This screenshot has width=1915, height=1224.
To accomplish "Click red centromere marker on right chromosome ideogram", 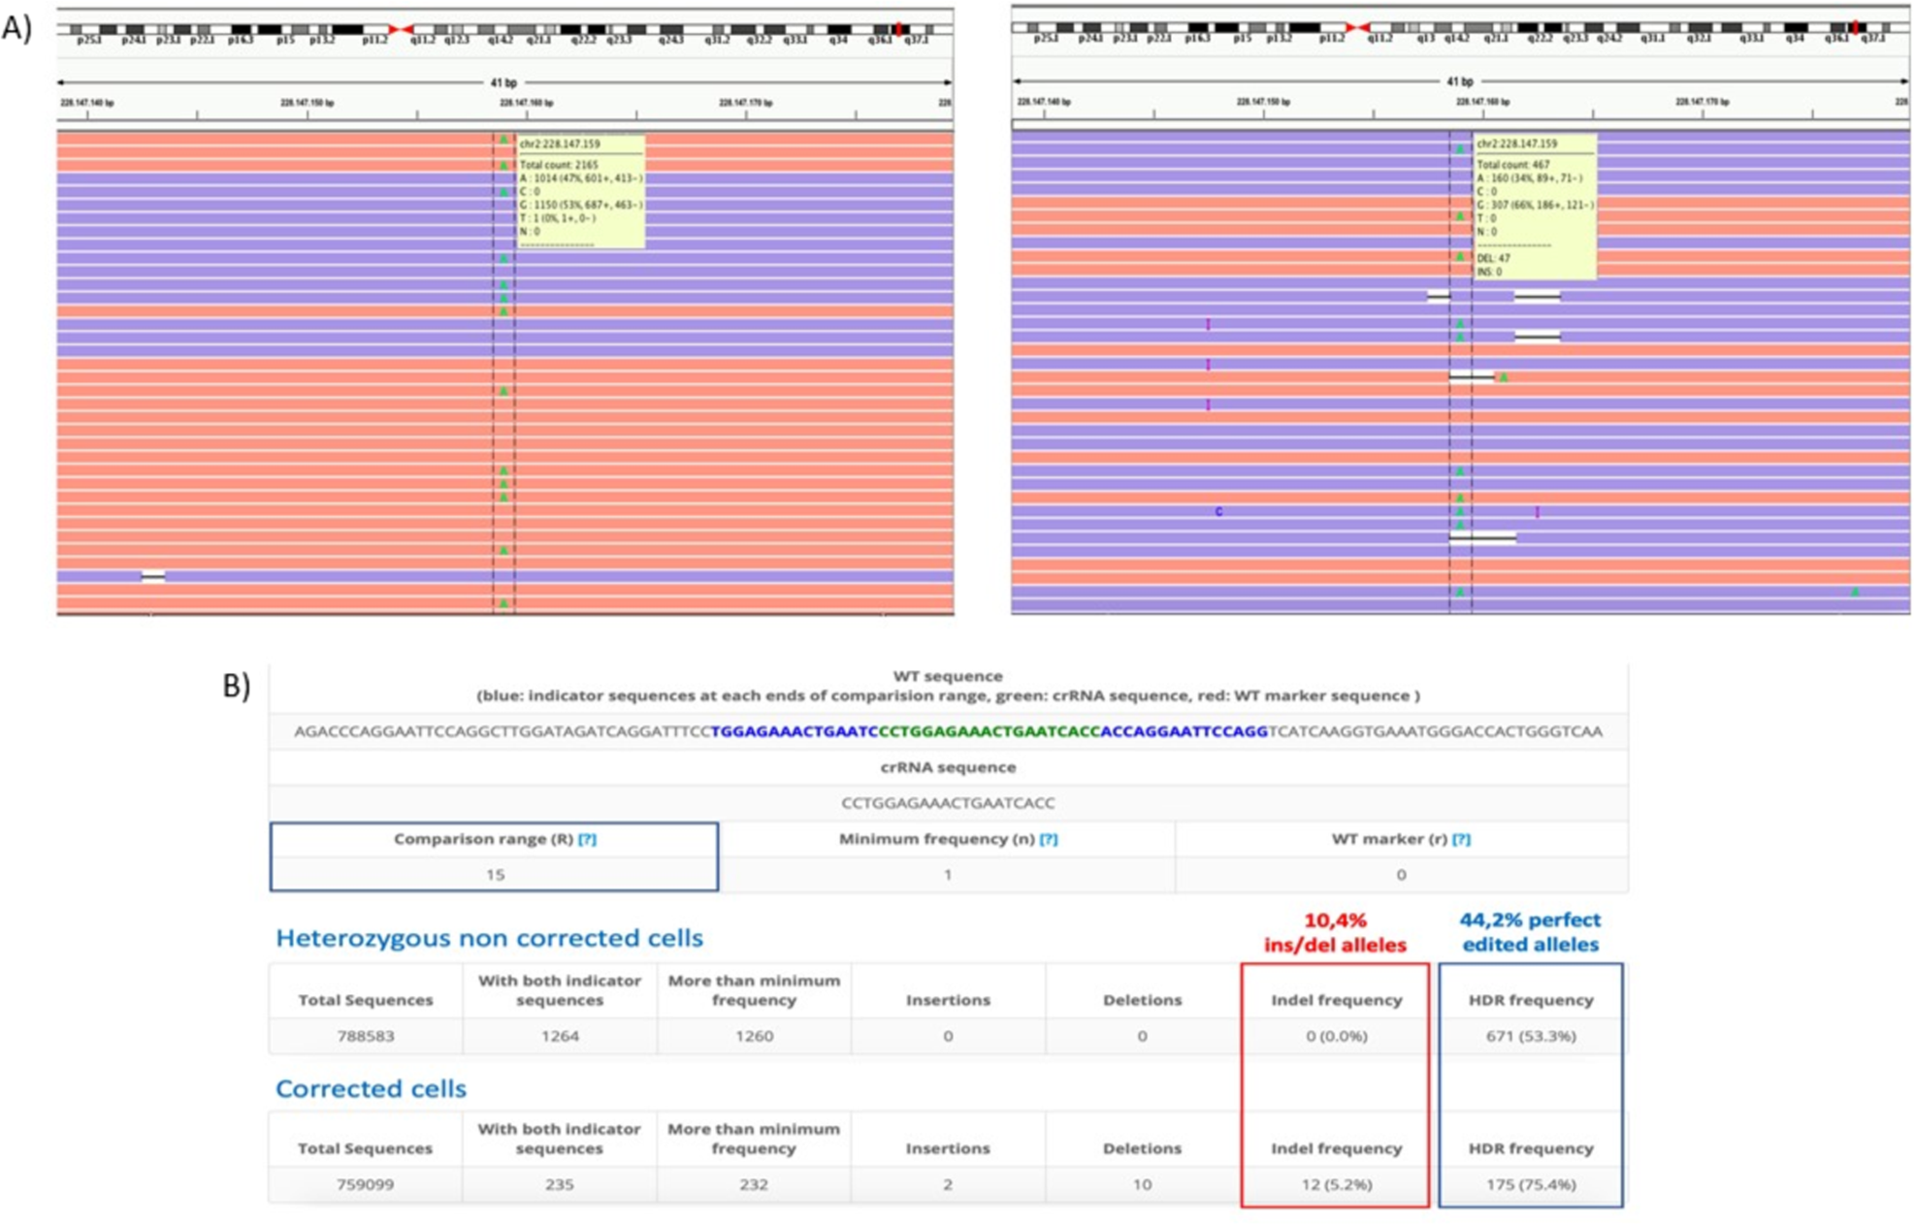I will (x=1357, y=28).
